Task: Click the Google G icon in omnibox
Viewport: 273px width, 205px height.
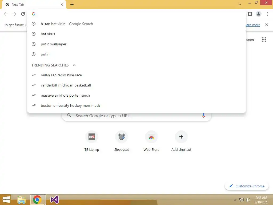Action: coord(34,14)
